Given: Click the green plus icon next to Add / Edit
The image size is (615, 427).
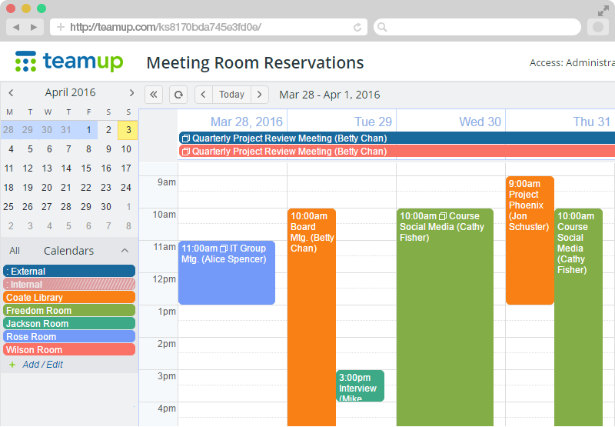Looking at the screenshot, I should tap(12, 365).
